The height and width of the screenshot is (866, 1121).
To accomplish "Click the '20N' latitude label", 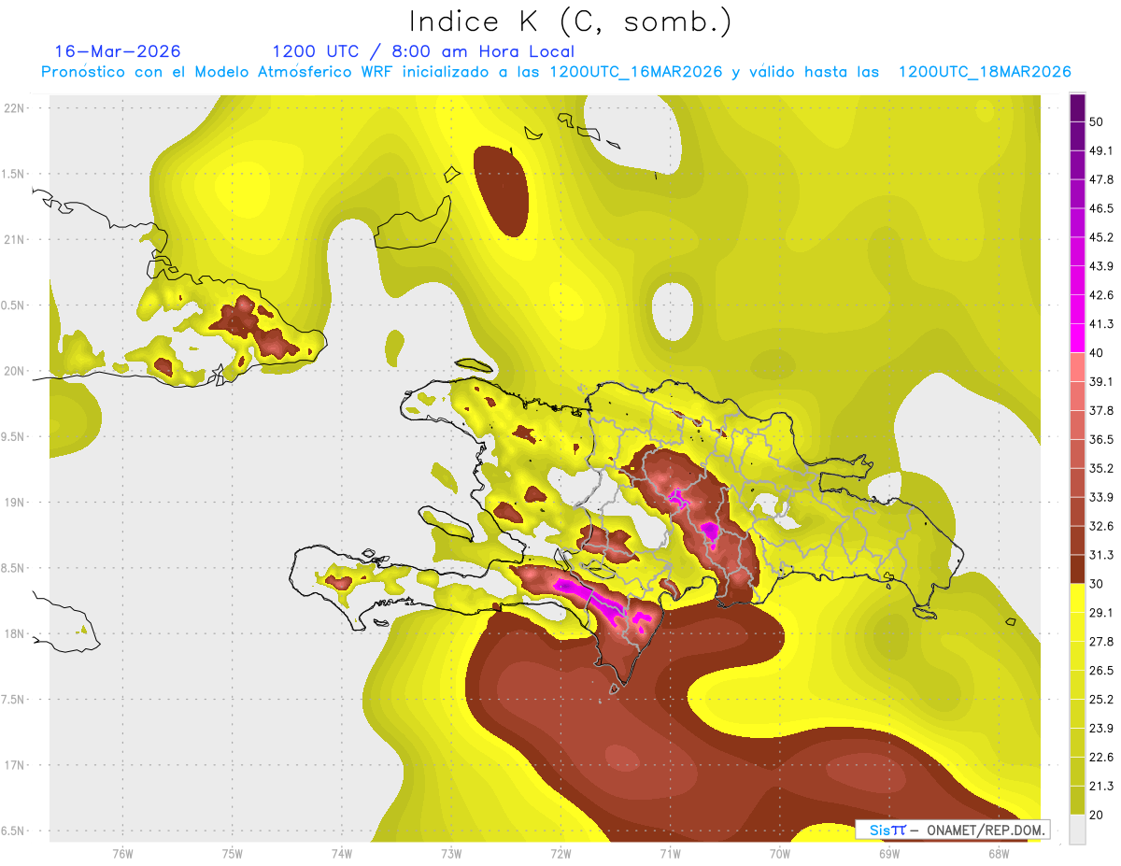I will coord(14,371).
